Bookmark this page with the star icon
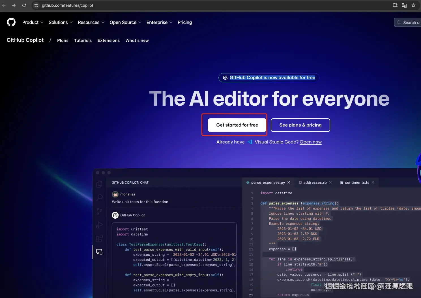The image size is (421, 298). pos(413,5)
